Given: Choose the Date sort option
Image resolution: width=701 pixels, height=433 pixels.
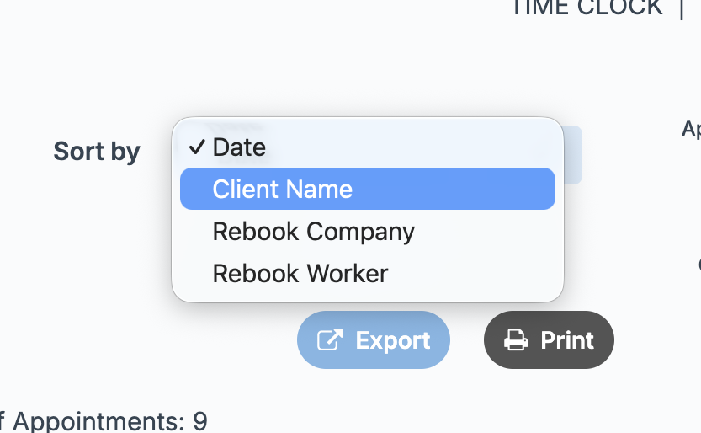Looking at the screenshot, I should pos(239,147).
